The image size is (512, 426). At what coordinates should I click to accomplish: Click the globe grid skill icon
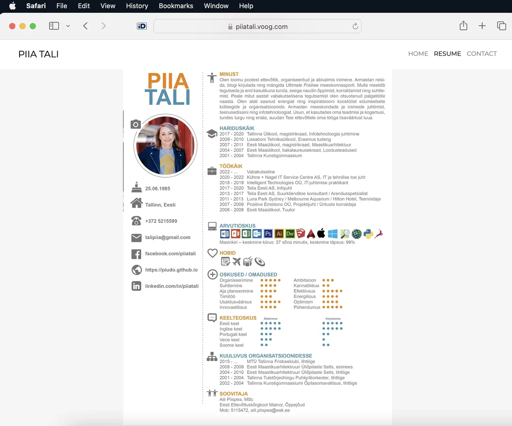point(357,234)
